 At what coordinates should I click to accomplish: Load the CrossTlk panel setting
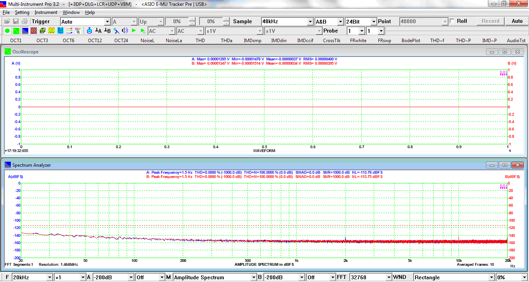point(332,40)
